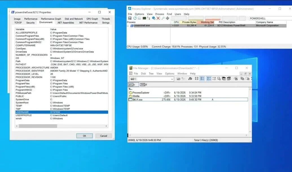The width and height of the screenshot is (292, 172).
Task: Click the horizontal scrollbar thumb in environment list
Action: pos(38,126)
